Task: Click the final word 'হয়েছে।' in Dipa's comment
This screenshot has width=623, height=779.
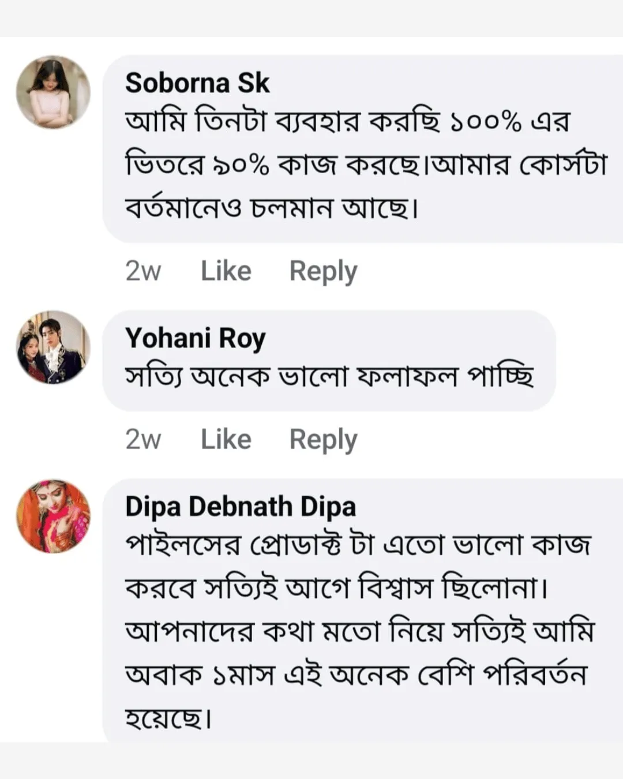Action: tap(168, 717)
